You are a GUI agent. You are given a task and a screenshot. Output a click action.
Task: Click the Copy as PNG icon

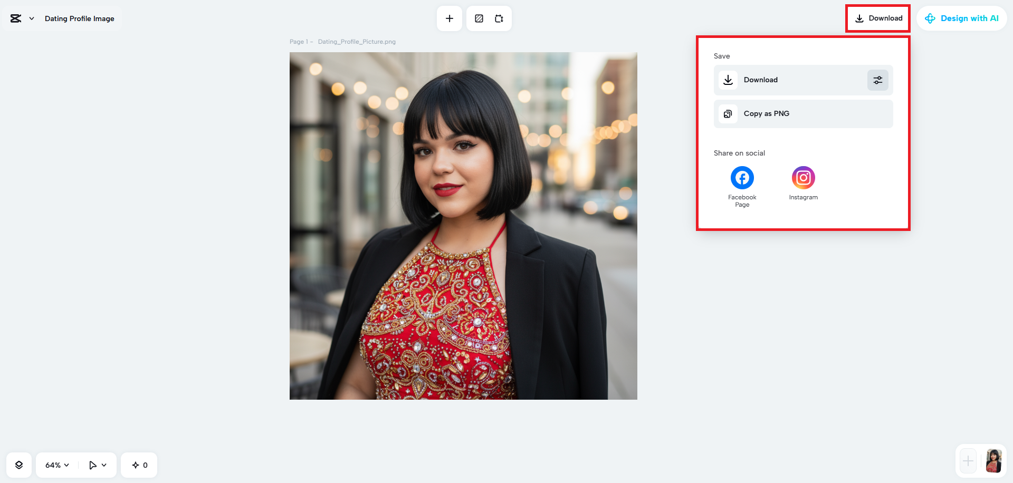click(728, 113)
